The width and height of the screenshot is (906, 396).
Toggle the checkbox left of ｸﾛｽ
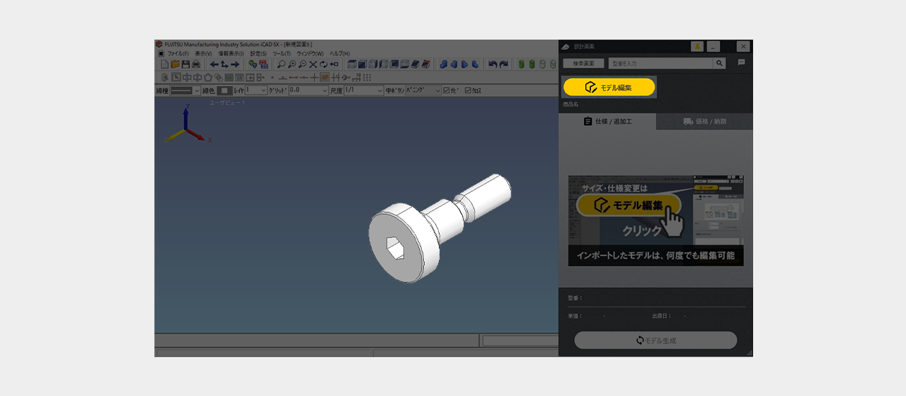pyautogui.click(x=447, y=91)
